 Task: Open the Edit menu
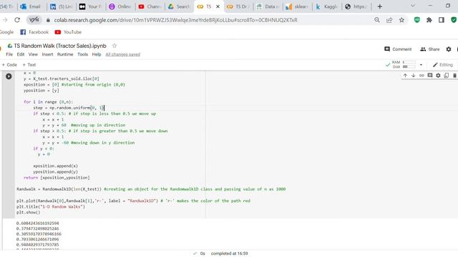click(x=21, y=54)
